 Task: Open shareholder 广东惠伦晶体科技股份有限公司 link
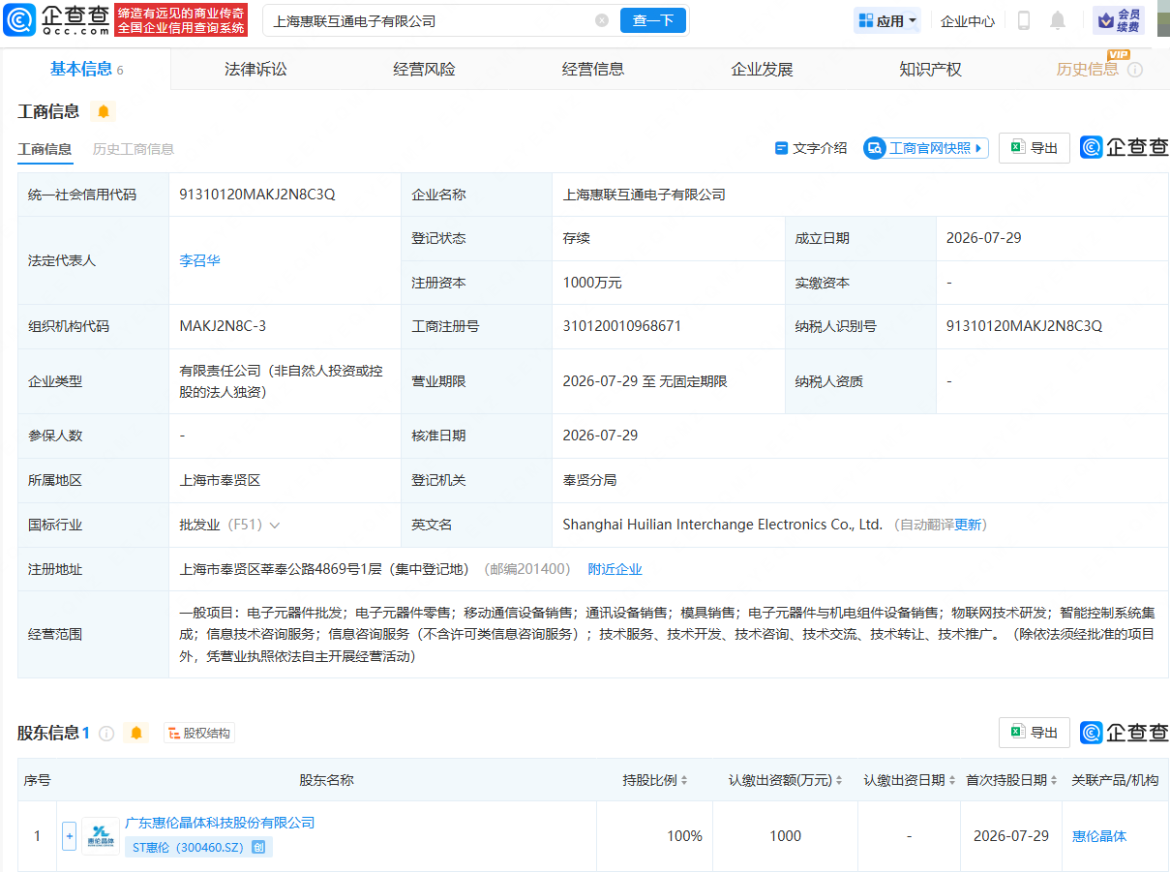pyautogui.click(x=220, y=823)
